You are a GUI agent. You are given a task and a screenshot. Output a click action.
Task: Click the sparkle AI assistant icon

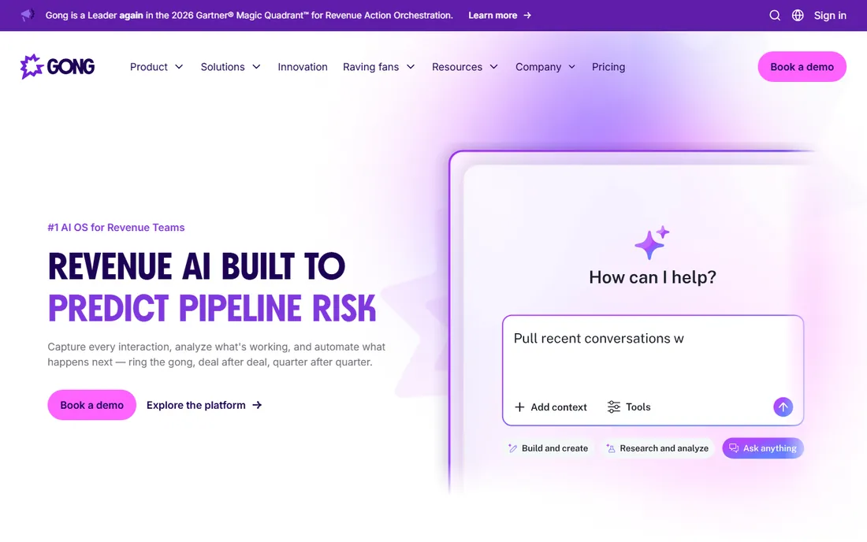pos(652,243)
